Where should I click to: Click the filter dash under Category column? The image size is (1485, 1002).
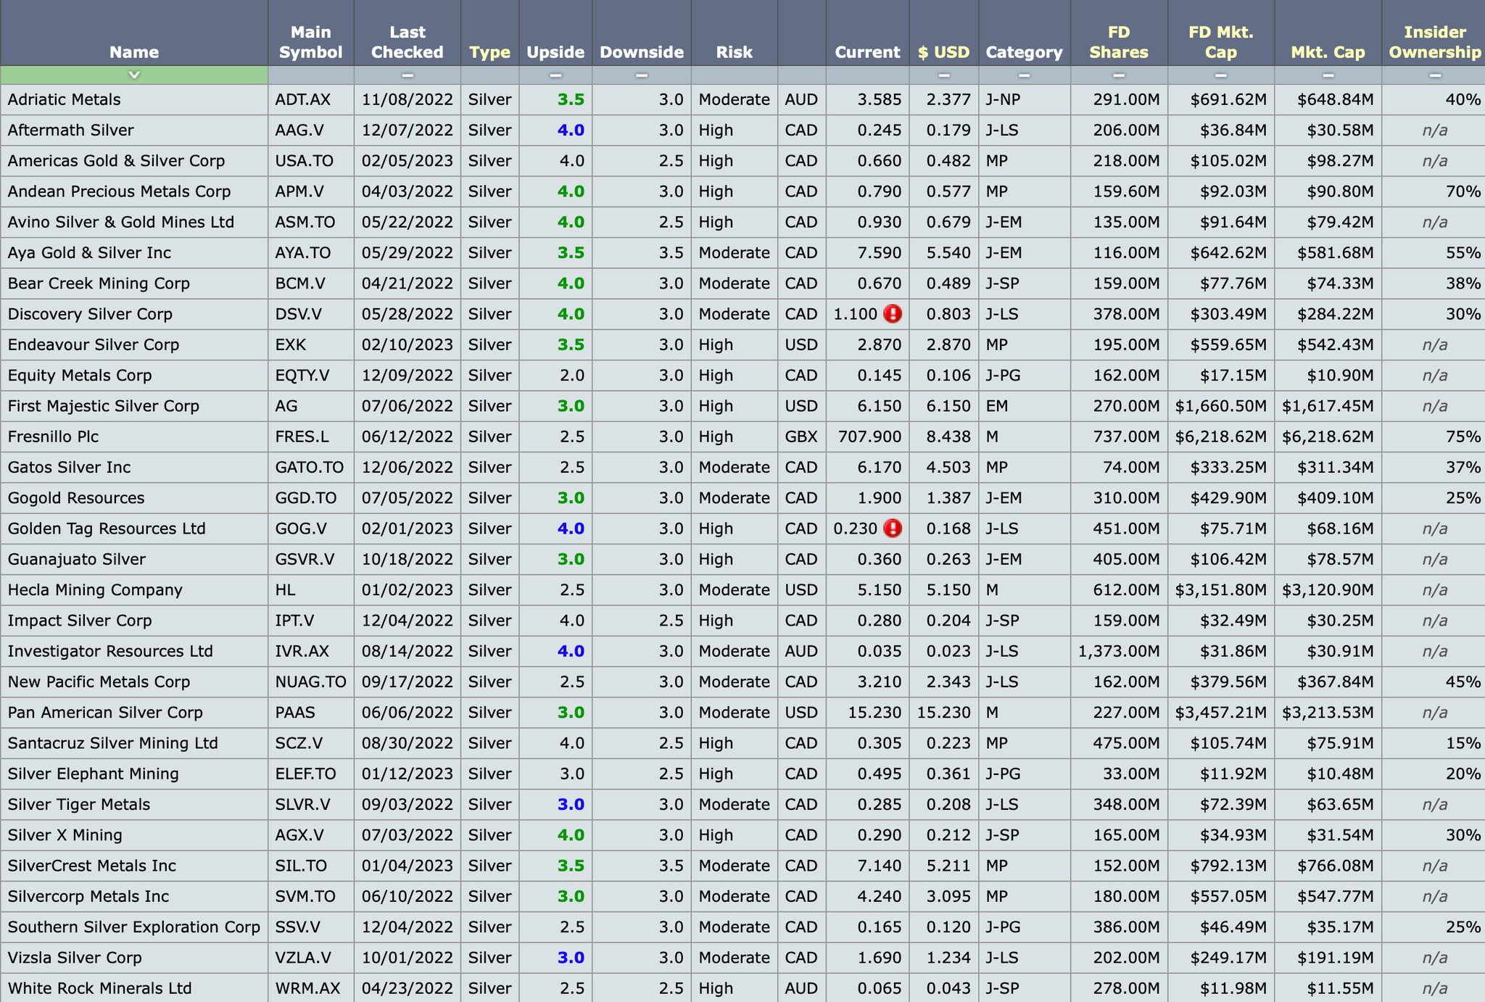(x=1024, y=75)
